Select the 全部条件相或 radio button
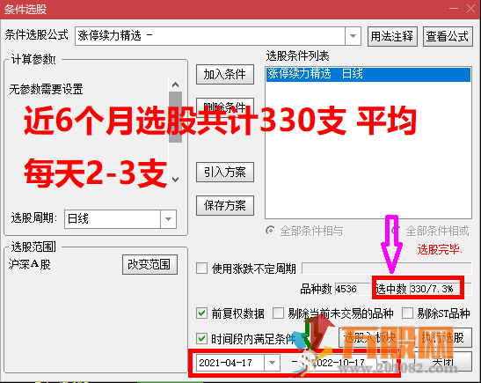The height and width of the screenshot is (383, 481). click(x=397, y=231)
